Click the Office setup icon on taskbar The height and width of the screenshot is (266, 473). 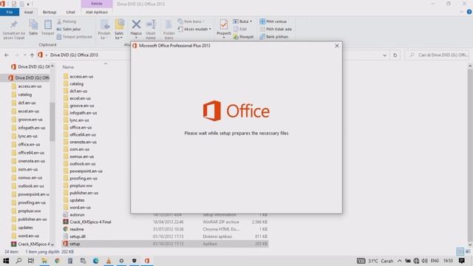tap(147, 261)
